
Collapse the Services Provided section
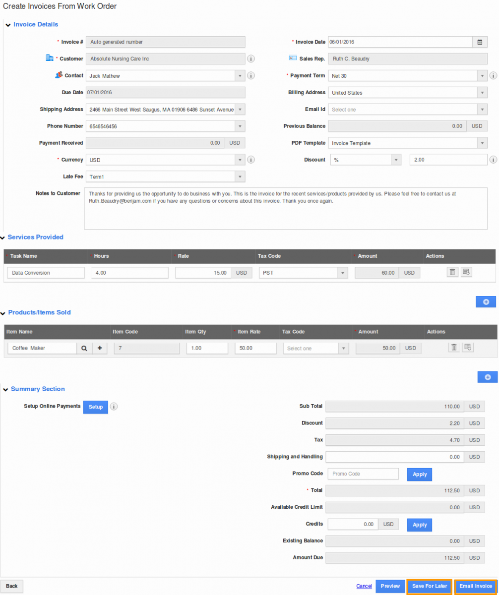[x=3, y=238]
